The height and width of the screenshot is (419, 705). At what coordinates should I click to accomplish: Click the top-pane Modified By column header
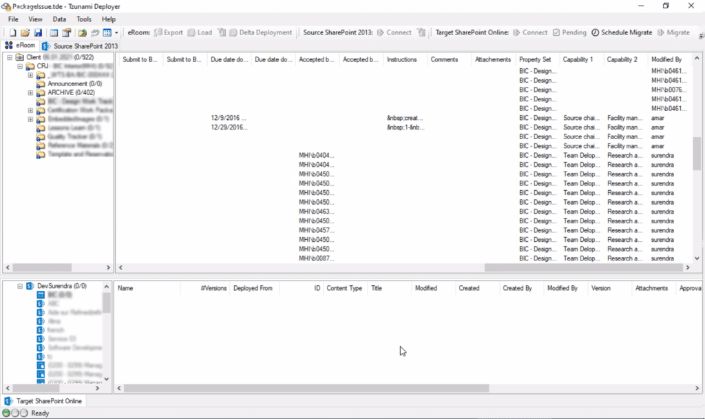point(669,59)
